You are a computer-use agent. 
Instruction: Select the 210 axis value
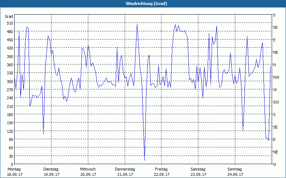coord(10,106)
